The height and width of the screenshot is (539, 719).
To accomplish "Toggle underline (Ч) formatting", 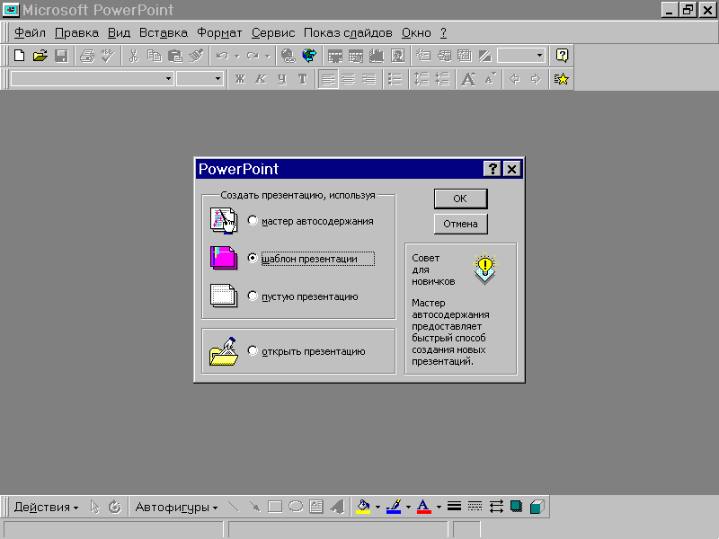I will click(x=282, y=79).
